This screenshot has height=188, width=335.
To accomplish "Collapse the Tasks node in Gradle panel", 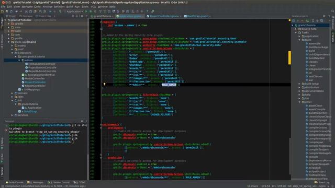I will [296, 32].
